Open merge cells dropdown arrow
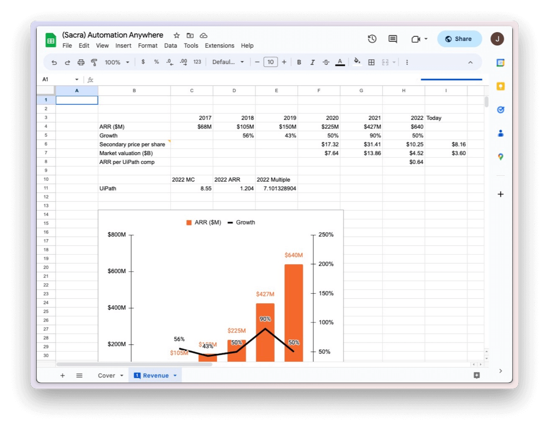This screenshot has width=549, height=429. coord(394,62)
